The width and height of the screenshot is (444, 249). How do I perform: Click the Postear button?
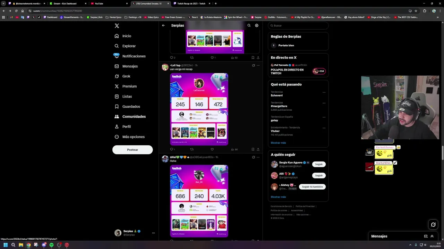click(x=133, y=150)
